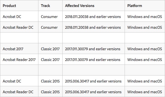This screenshot has height=97, width=165.
Task: Click the Affected Versions column header
Action: pos(80,6)
